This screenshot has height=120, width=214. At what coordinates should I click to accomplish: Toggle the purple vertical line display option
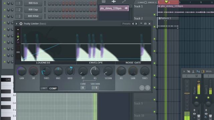click(x=18, y=34)
